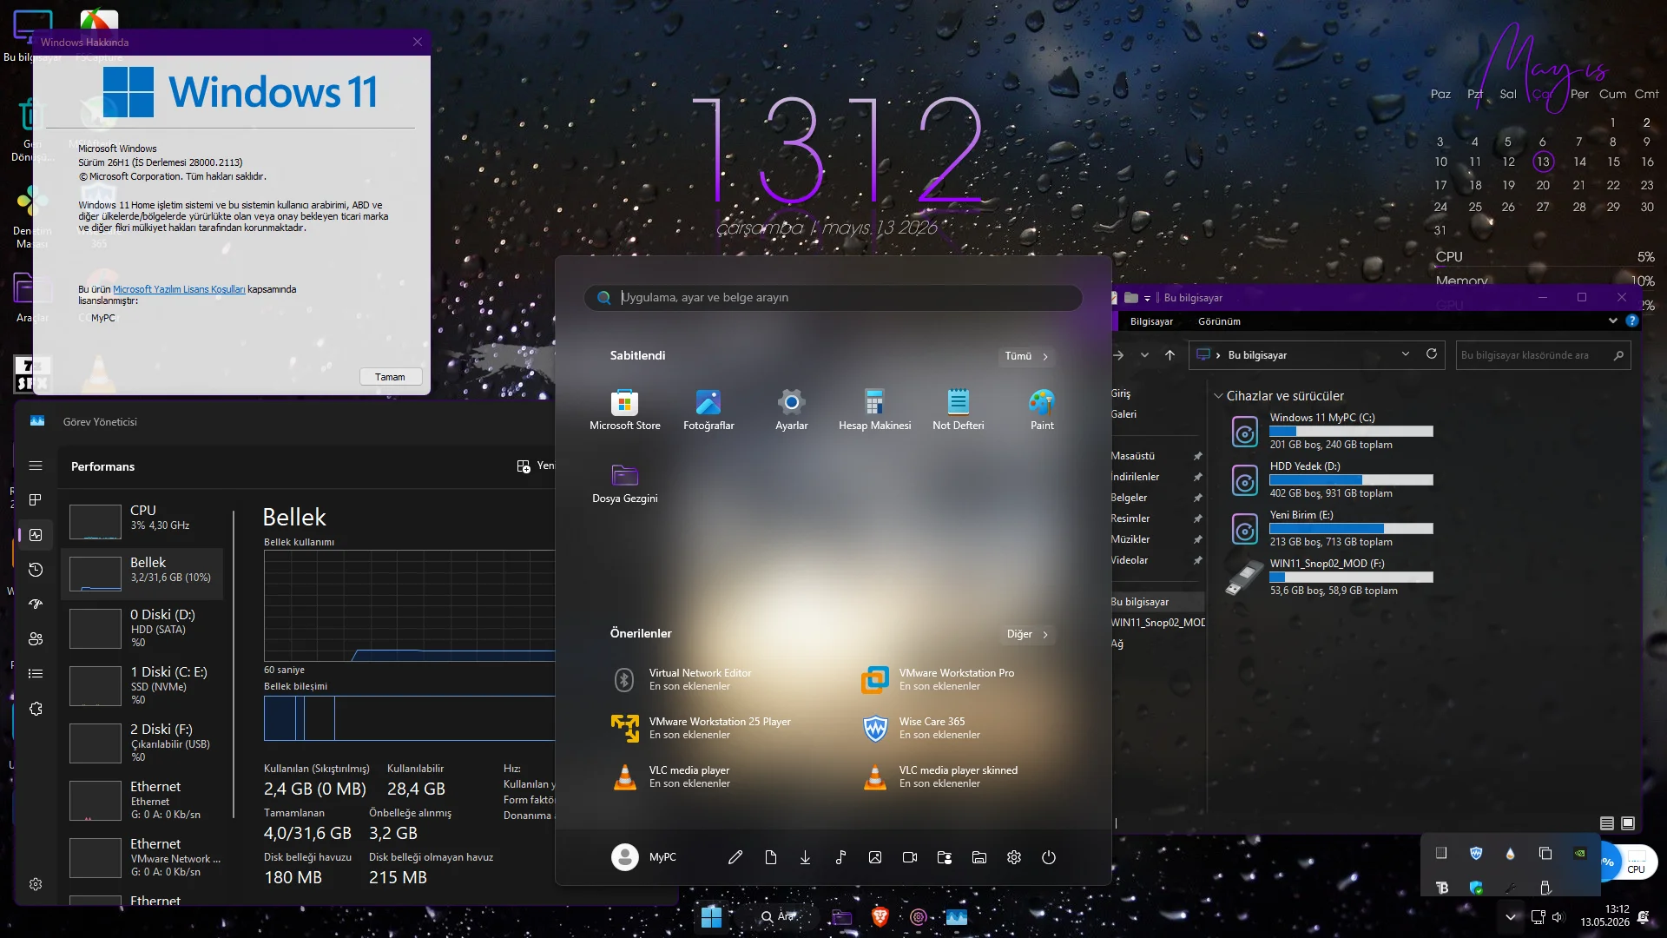This screenshot has width=1667, height=938.
Task: Open Hesap Makinesi calculator app
Action: (874, 410)
